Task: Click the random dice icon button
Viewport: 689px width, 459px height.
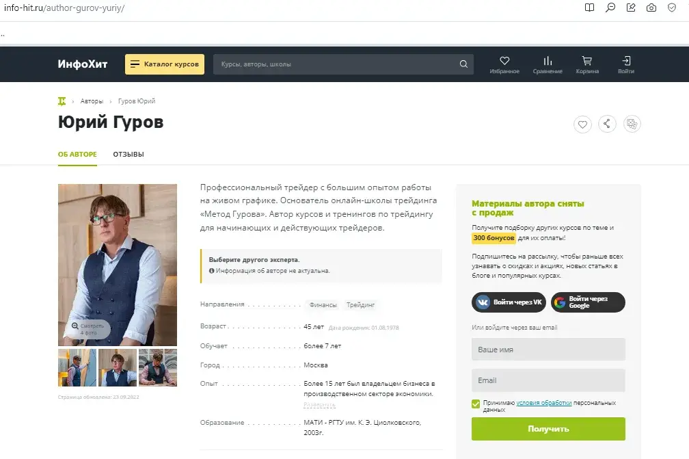Action: (x=632, y=124)
